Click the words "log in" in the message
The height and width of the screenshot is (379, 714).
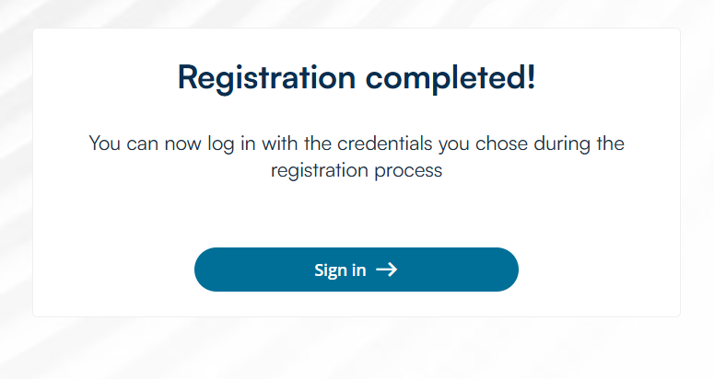point(220,144)
